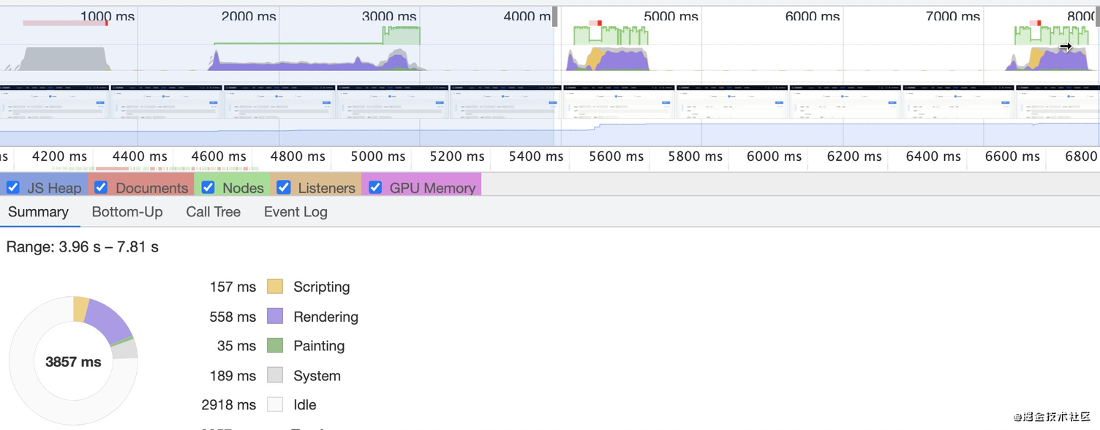Click the range text 3.96 s – 7.81 s
This screenshot has height=430, width=1100.
point(109,247)
